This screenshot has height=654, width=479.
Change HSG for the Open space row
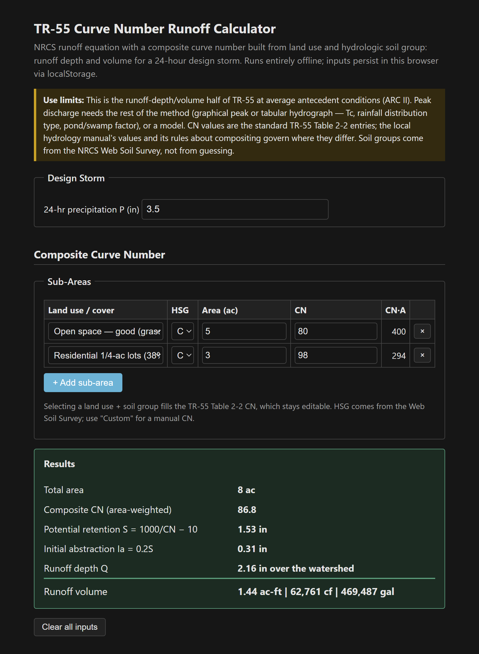[183, 331]
